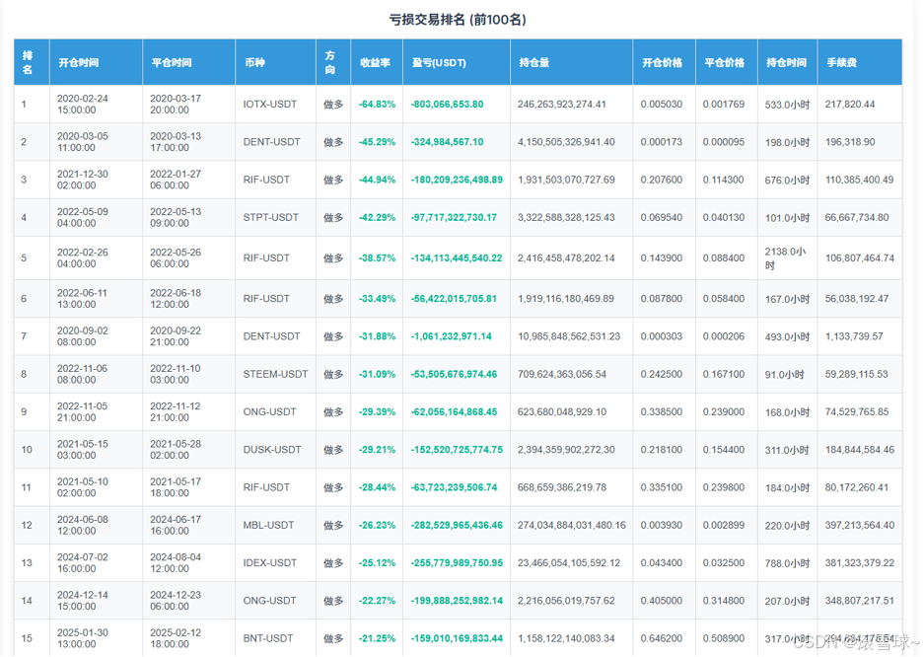924x657 pixels.
Task: Click loss value -199,888,252,982.14
Action: pyautogui.click(x=457, y=601)
